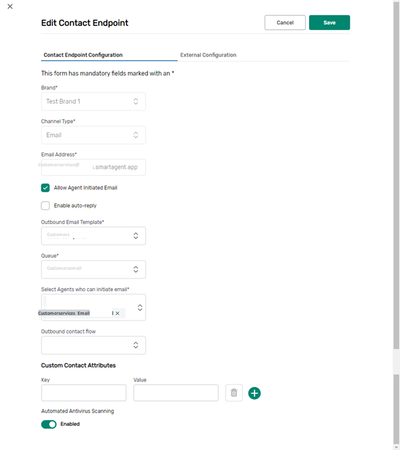Image resolution: width=400 pixels, height=450 pixels.
Task: Switch to External Configuration tab
Action: (208, 55)
